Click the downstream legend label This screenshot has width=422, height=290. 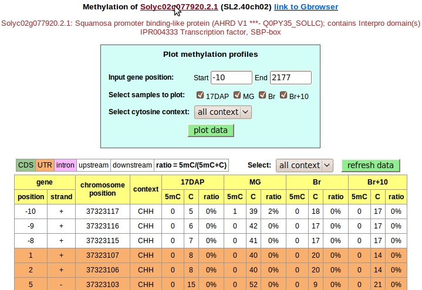(132, 165)
